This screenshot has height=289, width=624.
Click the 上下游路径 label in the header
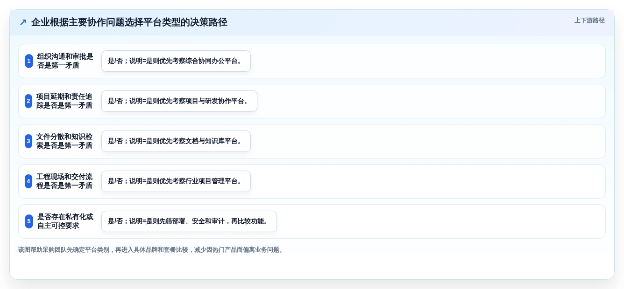589,21
